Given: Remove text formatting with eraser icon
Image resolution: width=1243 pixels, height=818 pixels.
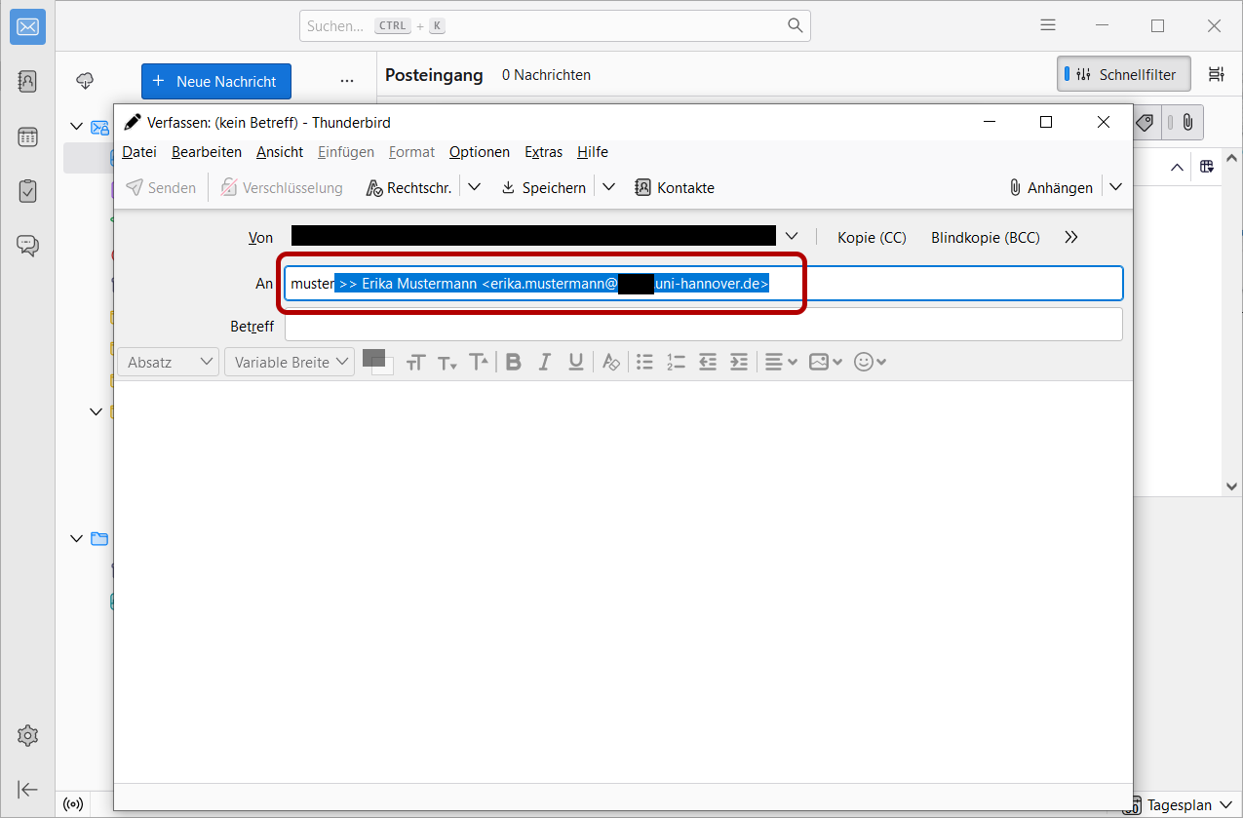Looking at the screenshot, I should 611,362.
